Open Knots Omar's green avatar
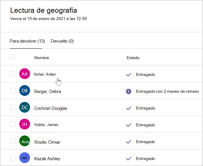The height and width of the screenshot is (166, 203). (x=25, y=141)
